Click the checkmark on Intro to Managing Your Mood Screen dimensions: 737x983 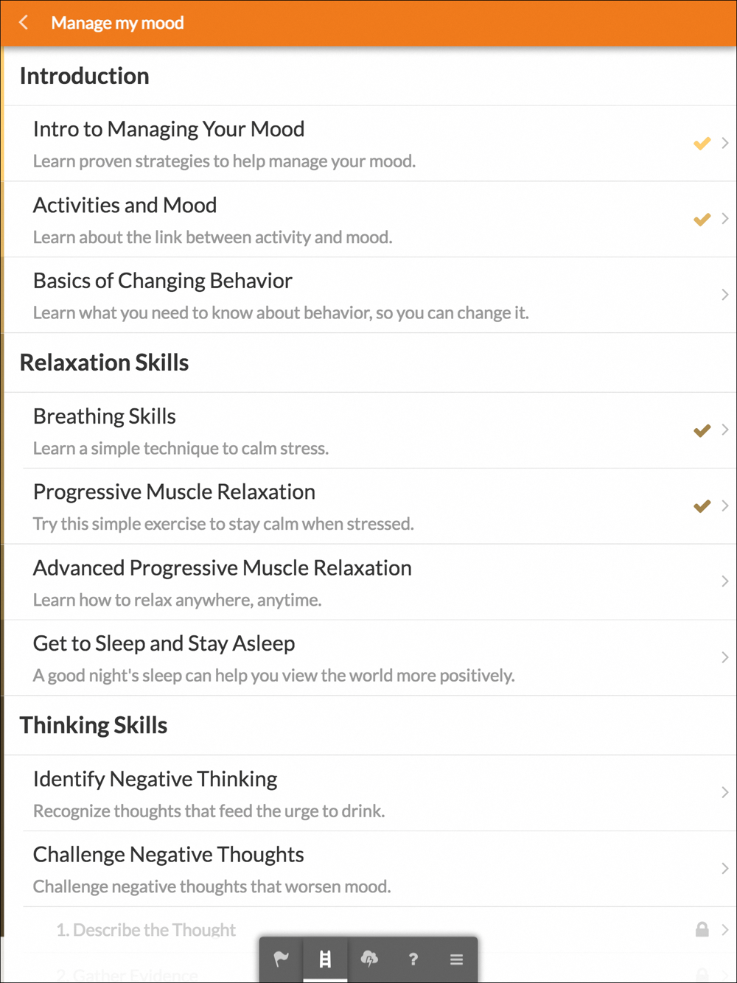click(702, 143)
